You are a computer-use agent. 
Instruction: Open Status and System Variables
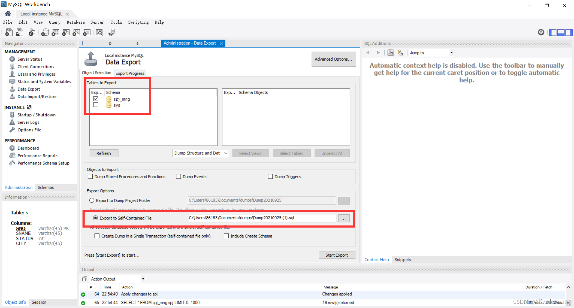pyautogui.click(x=44, y=82)
